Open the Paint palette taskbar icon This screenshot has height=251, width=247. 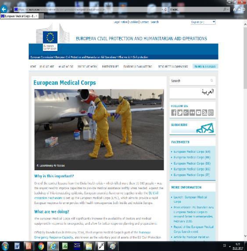pyautogui.click(x=113, y=246)
